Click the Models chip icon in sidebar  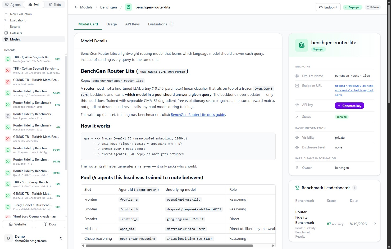[x=6, y=39]
